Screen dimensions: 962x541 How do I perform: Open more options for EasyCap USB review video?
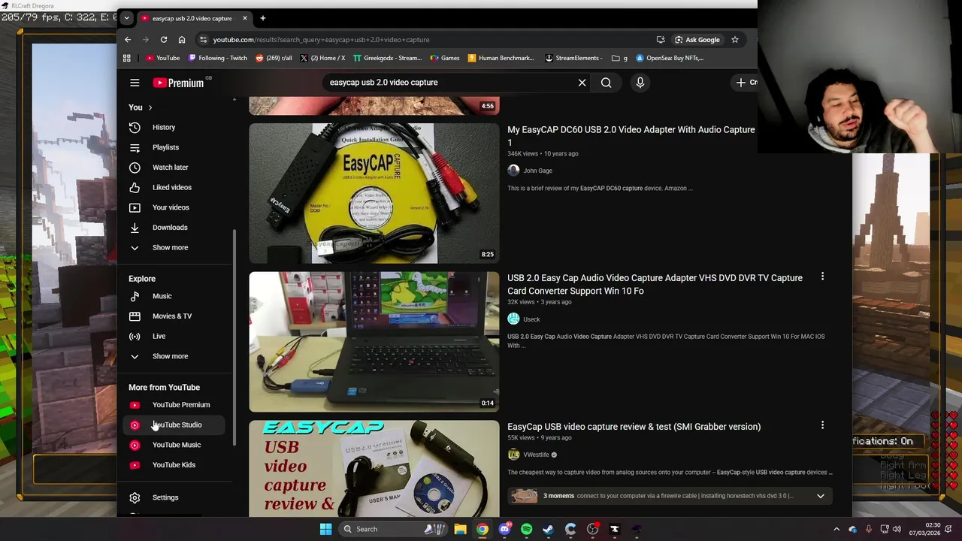point(822,425)
